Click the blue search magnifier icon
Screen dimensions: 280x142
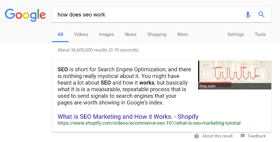(262, 15)
